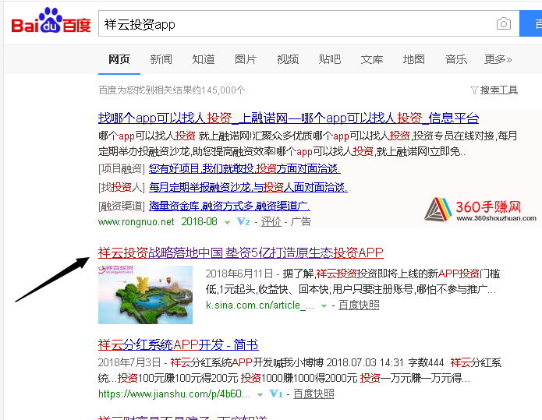
Task: Click the www.rongnuo.net URL
Action: [x=136, y=222]
